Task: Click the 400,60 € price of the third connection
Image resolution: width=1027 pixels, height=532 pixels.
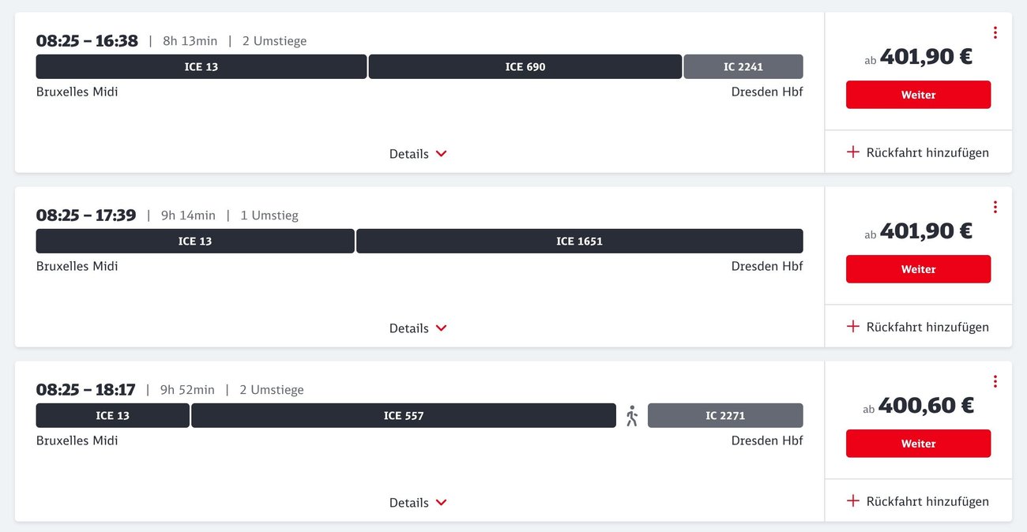Action: click(925, 405)
